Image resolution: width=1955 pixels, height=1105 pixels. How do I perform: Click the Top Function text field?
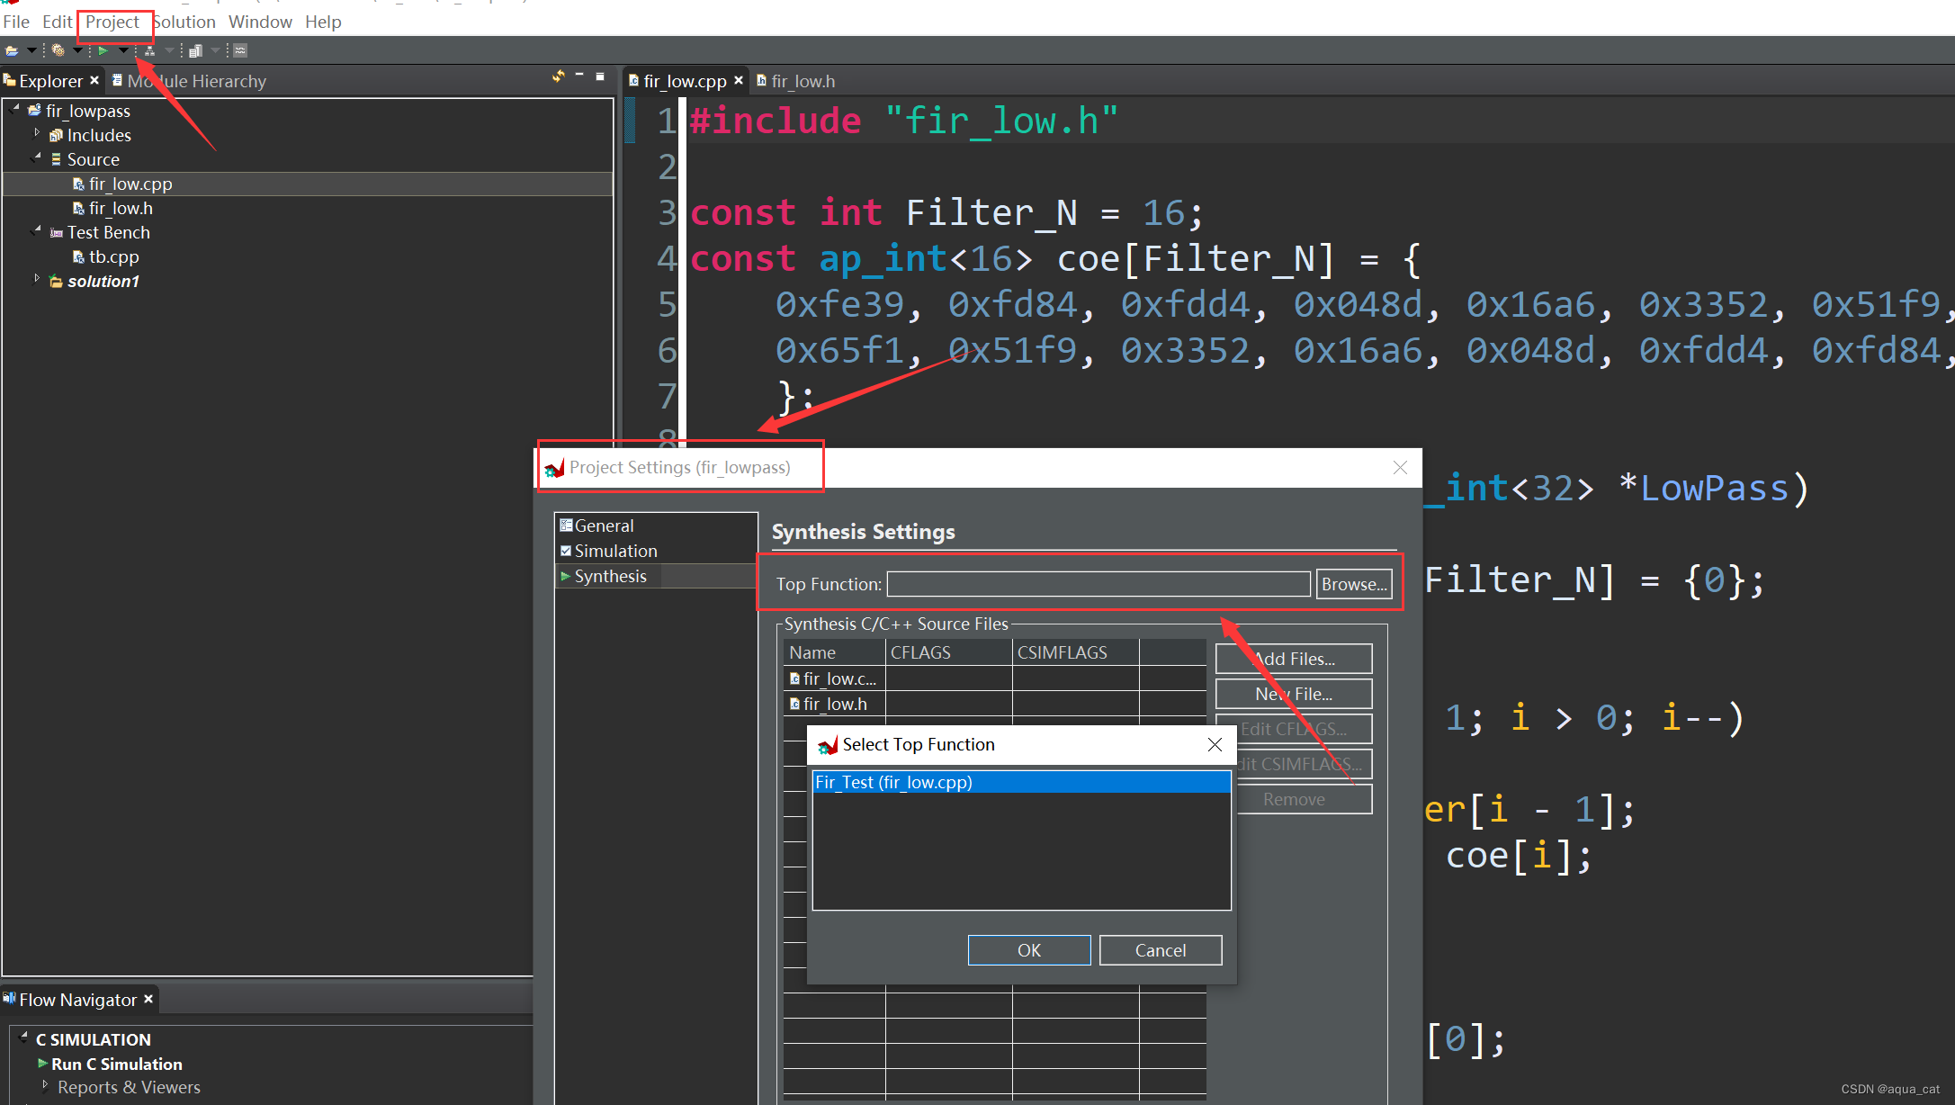[x=1098, y=584]
